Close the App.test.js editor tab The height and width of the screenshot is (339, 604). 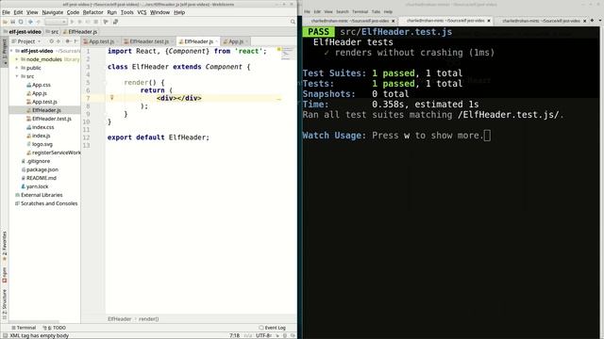(x=117, y=41)
